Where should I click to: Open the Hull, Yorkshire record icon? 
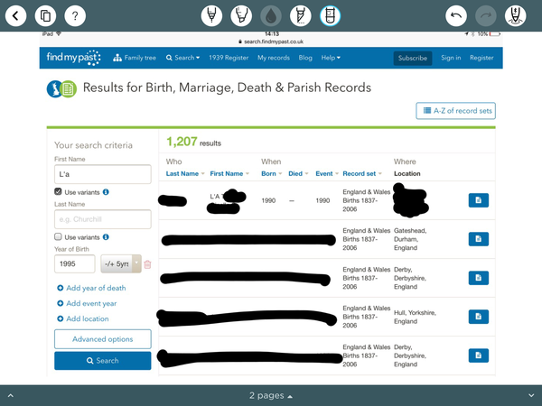(x=479, y=317)
